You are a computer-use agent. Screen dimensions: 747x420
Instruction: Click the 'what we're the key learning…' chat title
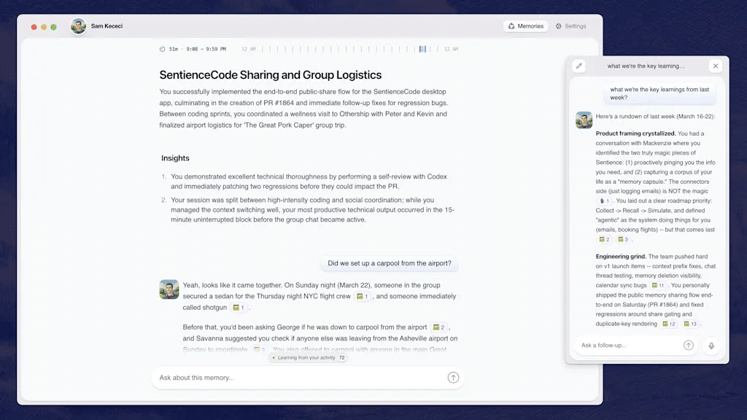(x=646, y=66)
